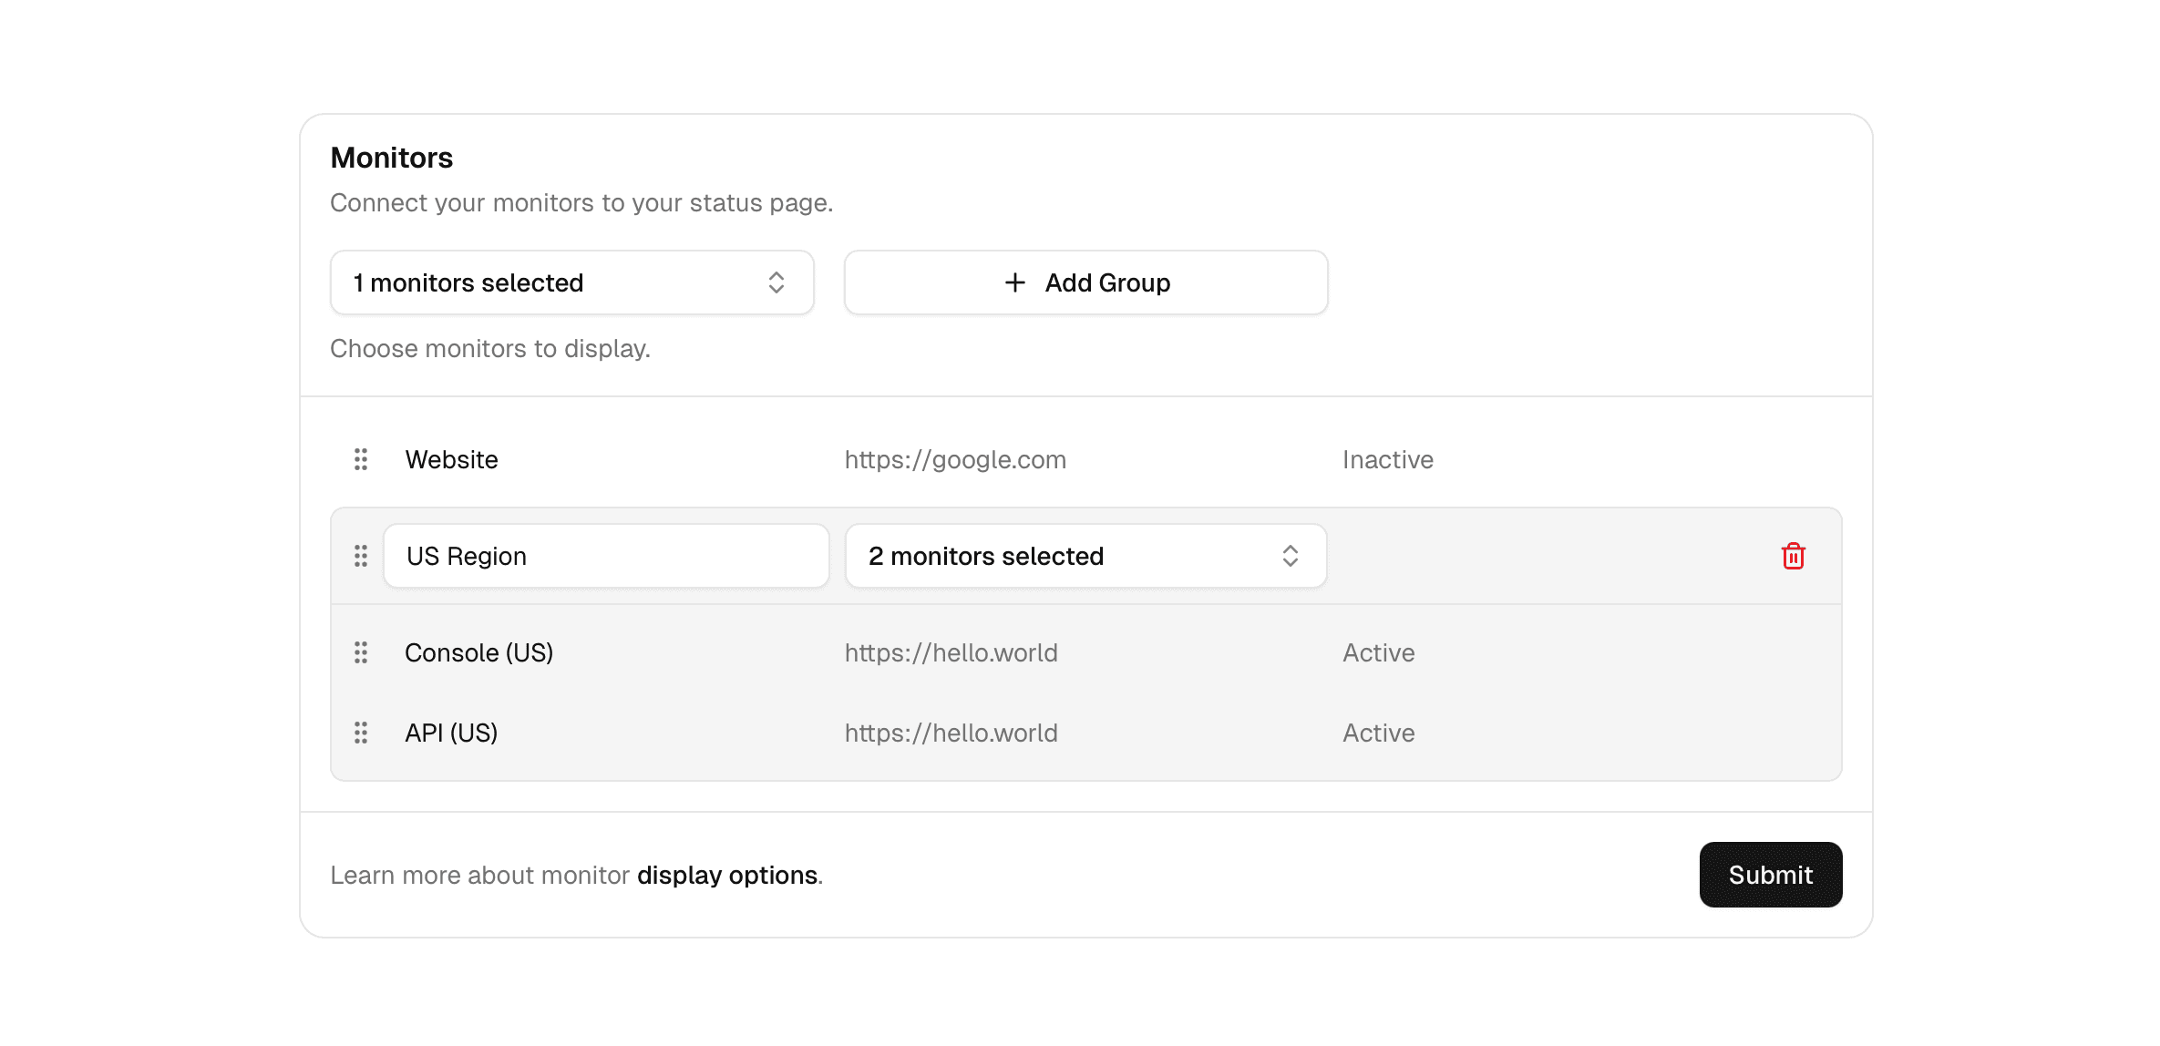Click Inactive status of Website monitor
Screen dimensions: 2160x1046
tap(1387, 459)
